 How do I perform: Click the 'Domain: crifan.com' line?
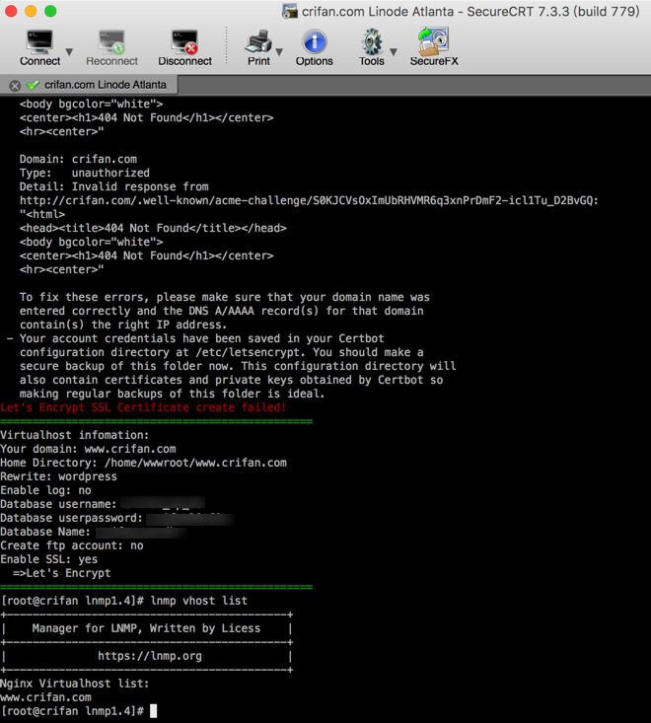coord(78,159)
